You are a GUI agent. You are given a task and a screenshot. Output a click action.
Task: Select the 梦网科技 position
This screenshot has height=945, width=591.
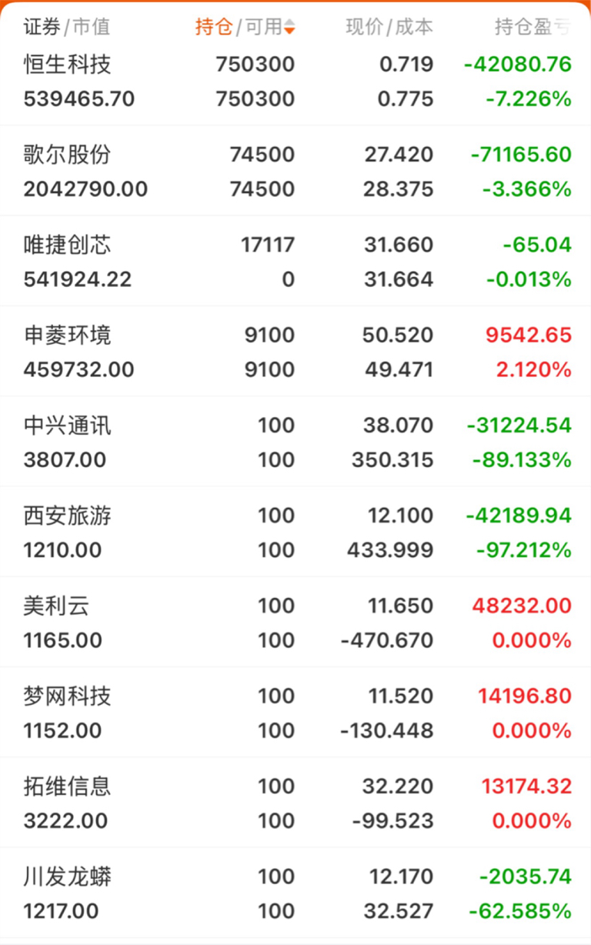(68, 696)
